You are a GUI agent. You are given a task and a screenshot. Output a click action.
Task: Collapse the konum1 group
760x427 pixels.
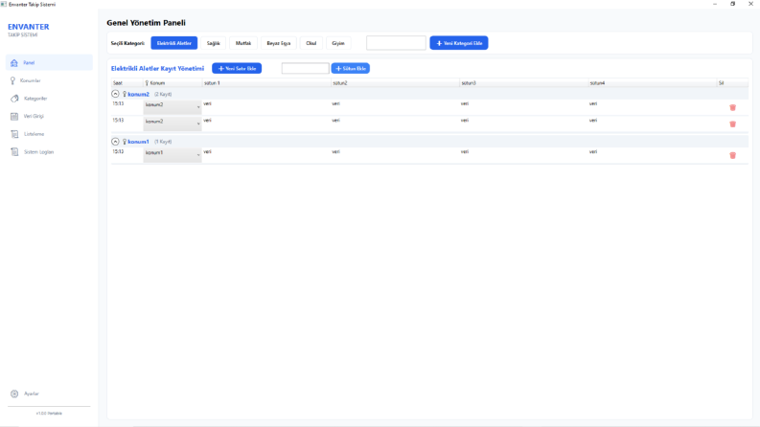tap(115, 142)
